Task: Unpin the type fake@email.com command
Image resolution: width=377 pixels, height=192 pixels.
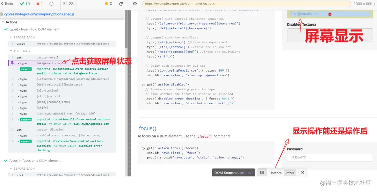Action: click(12, 63)
